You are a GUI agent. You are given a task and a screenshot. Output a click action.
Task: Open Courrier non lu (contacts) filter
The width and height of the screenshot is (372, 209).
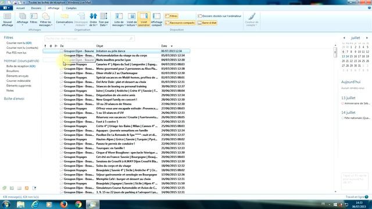pyautogui.click(x=22, y=48)
